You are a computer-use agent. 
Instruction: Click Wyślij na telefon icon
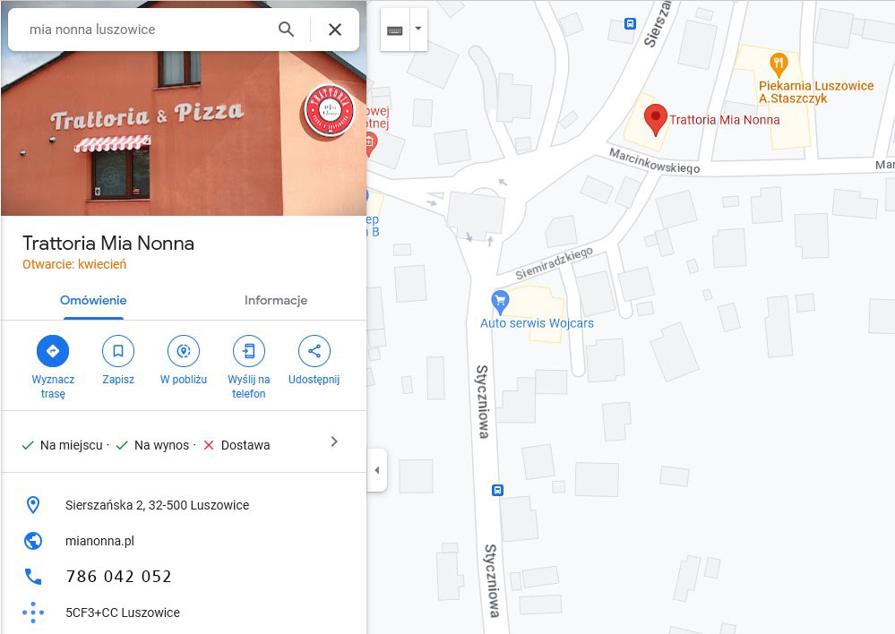pos(249,350)
